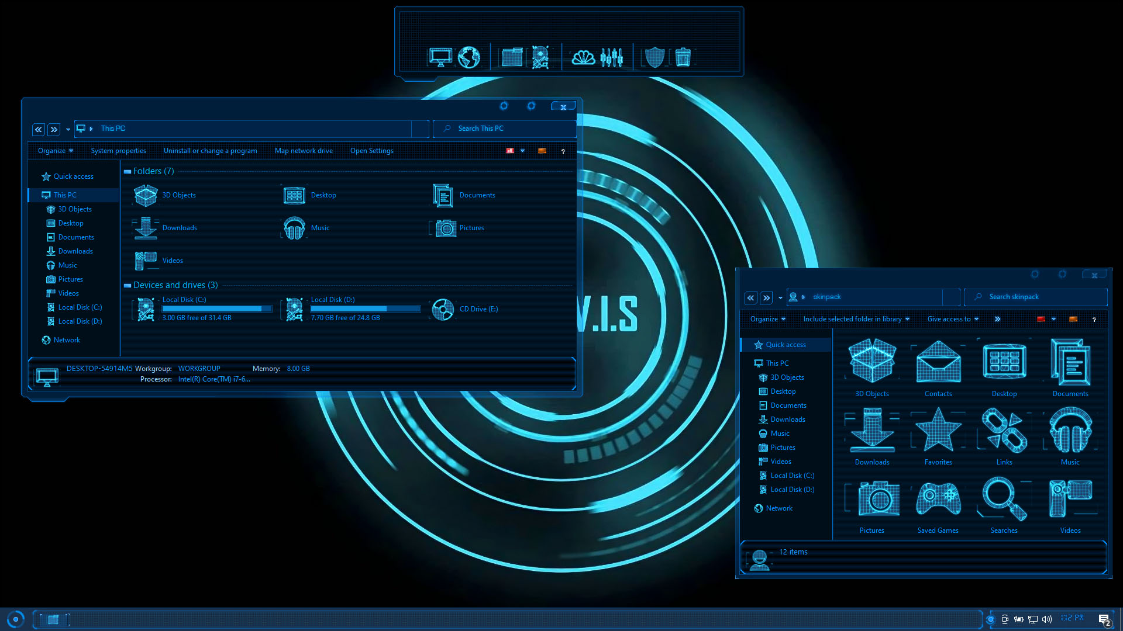Show more commands chevron in the skinpack toolbar
This screenshot has width=1123, height=631.
[x=997, y=319]
